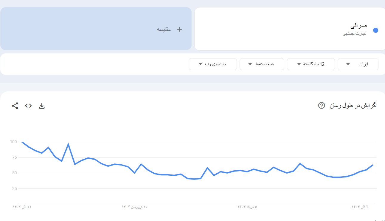Screen dimensions: 385x221
Task: Click the مقایسه compare label
Action: (x=164, y=29)
